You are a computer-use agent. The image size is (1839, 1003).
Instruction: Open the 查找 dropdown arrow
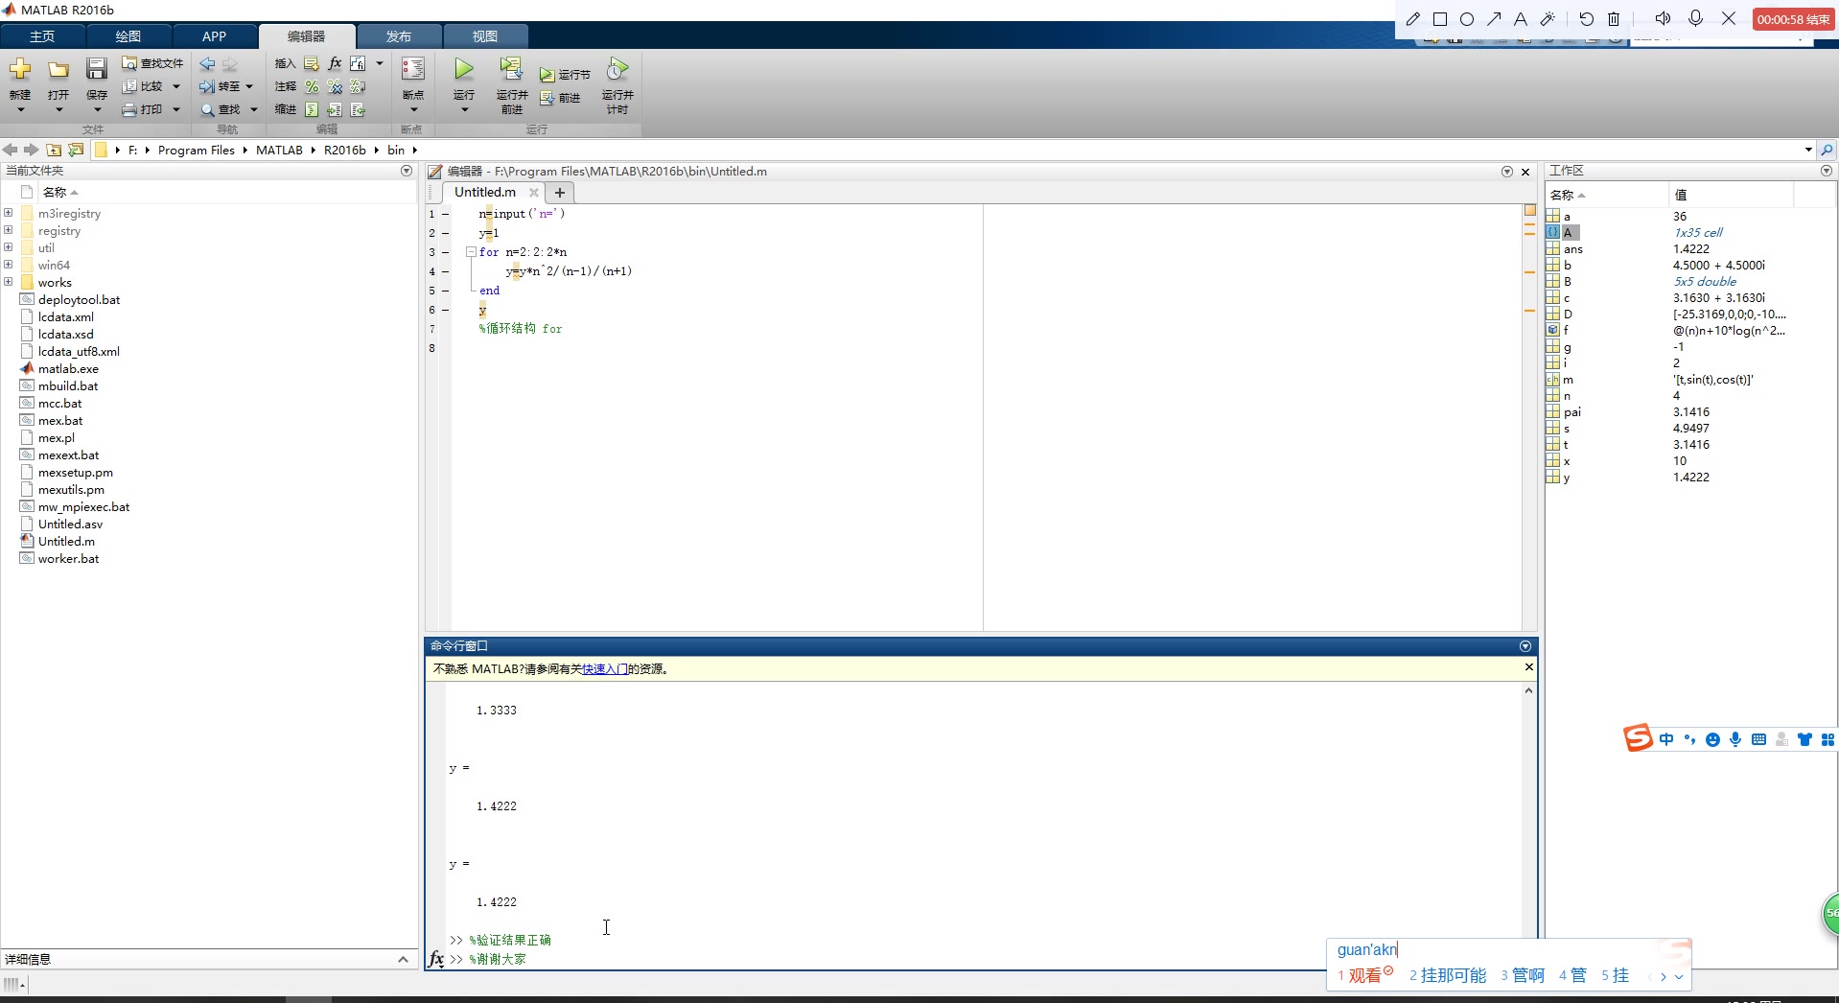(x=254, y=109)
